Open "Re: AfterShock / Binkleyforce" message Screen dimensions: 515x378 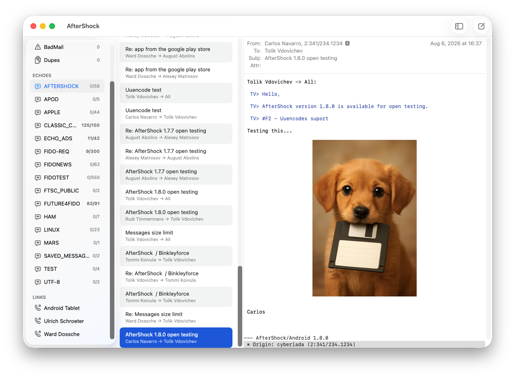click(176, 276)
